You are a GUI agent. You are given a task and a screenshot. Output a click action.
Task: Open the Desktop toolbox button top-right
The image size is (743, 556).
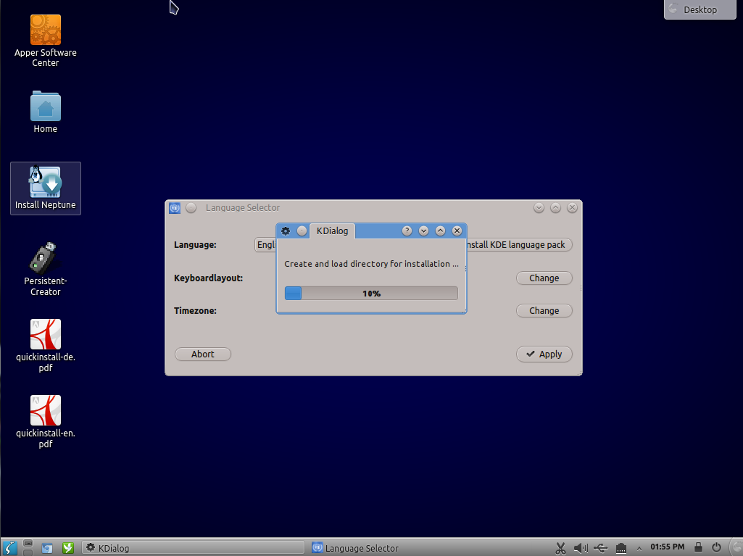(x=700, y=9)
